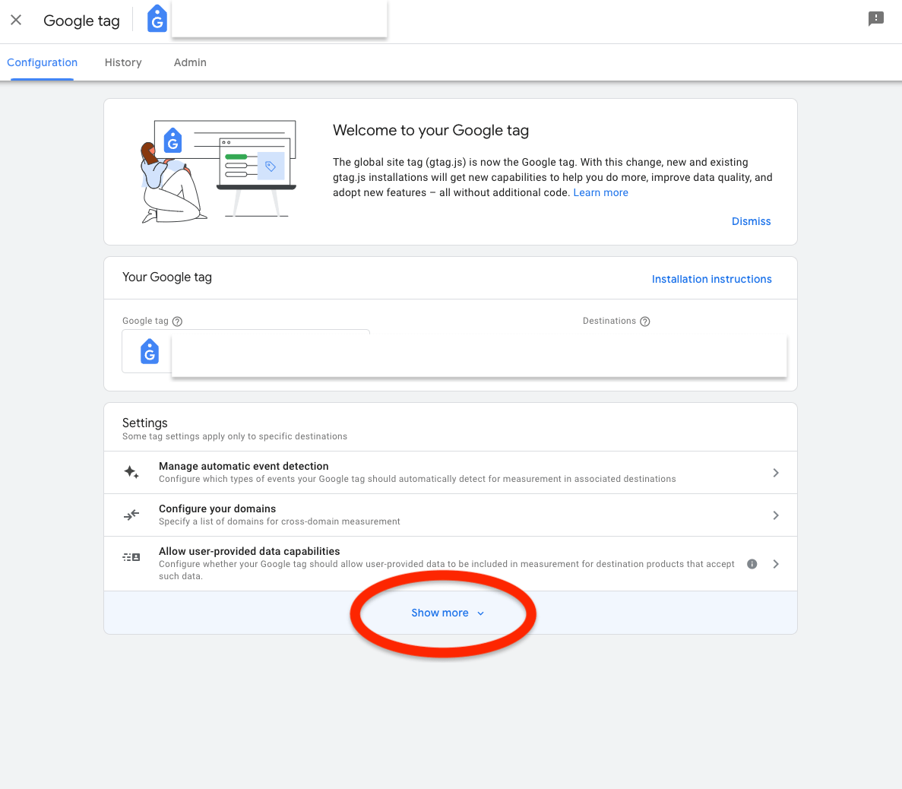Click the arrows icon for Configure your domains

131,515
